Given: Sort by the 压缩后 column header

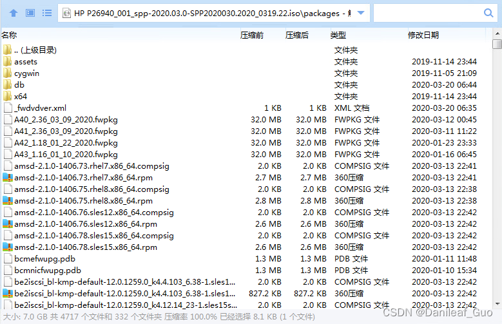Looking at the screenshot, I should [297, 35].
